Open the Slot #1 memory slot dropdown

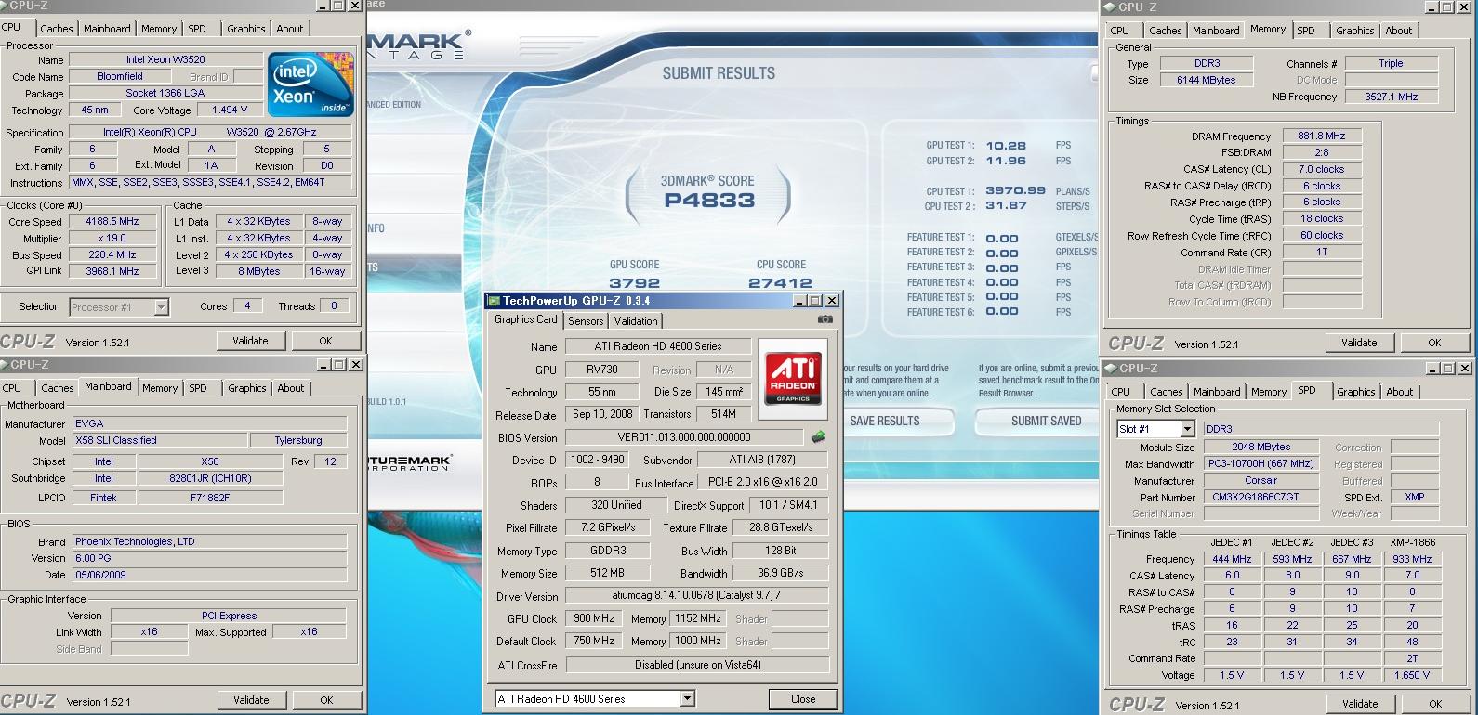click(1187, 429)
